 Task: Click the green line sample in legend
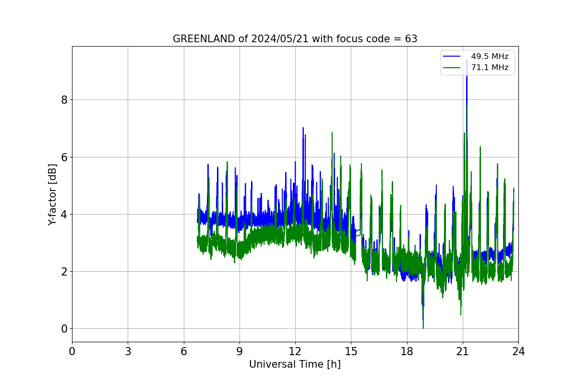click(x=452, y=68)
